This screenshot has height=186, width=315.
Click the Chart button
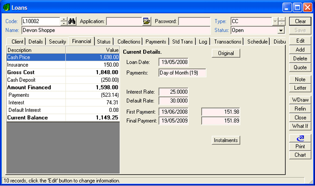coord(300,155)
